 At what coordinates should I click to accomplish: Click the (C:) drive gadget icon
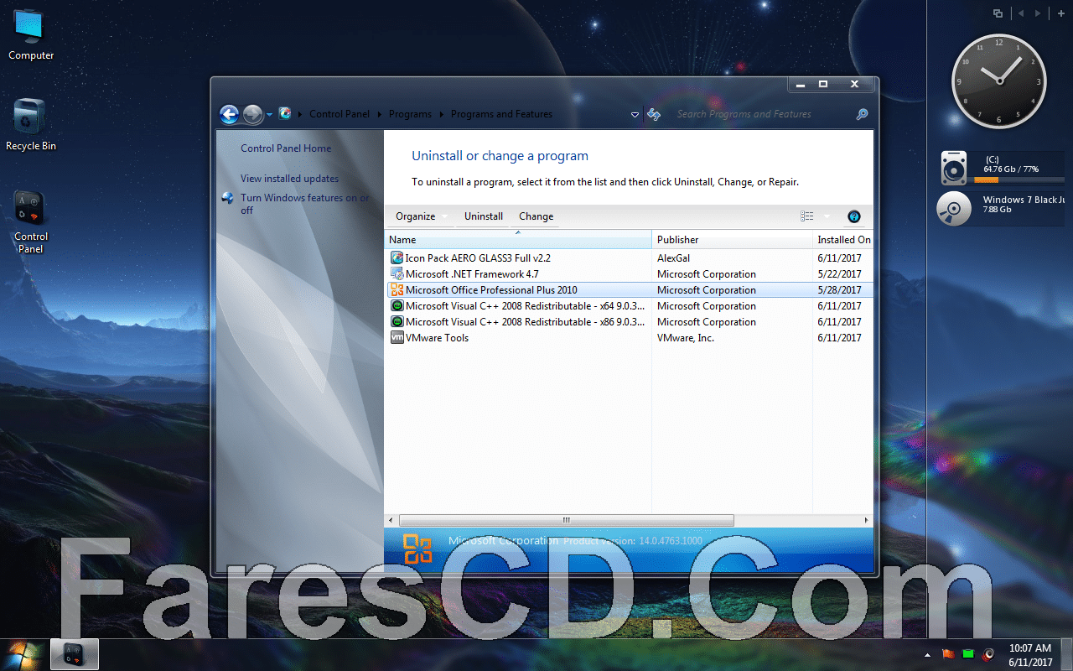tap(954, 168)
